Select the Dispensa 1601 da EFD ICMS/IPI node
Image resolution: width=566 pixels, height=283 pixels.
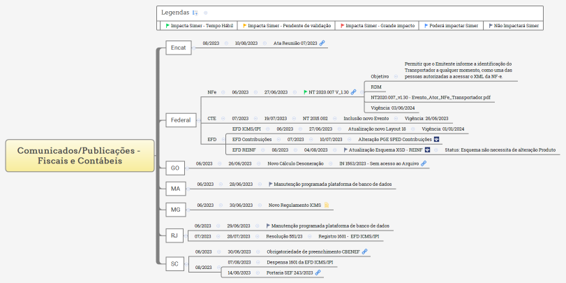click(300, 262)
